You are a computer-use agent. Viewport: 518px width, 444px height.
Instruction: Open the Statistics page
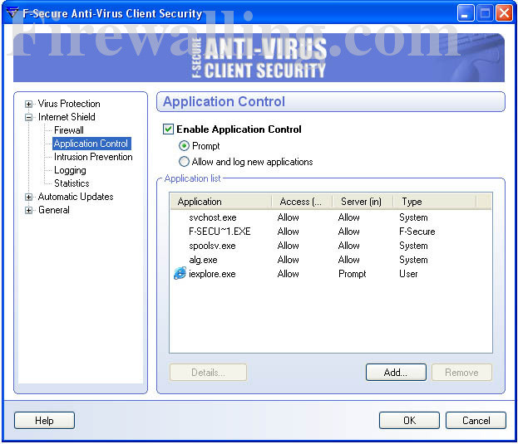click(x=72, y=183)
